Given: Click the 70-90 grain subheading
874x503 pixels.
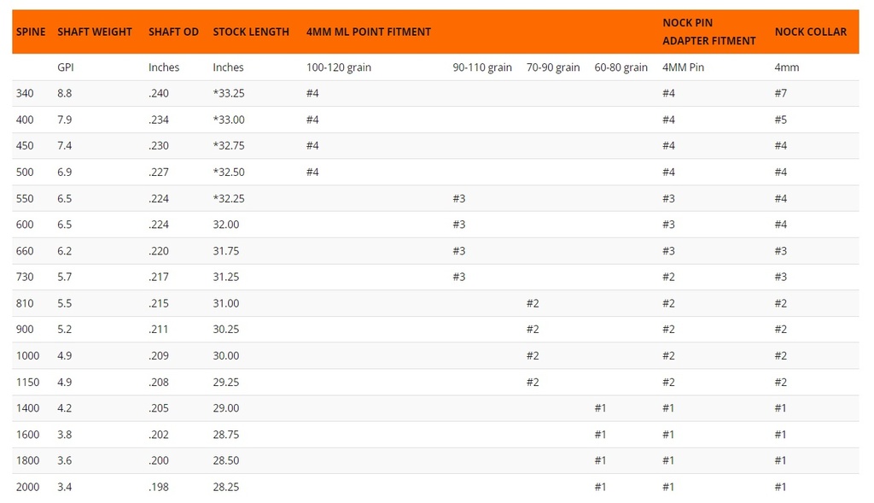Looking at the screenshot, I should pyautogui.click(x=553, y=67).
